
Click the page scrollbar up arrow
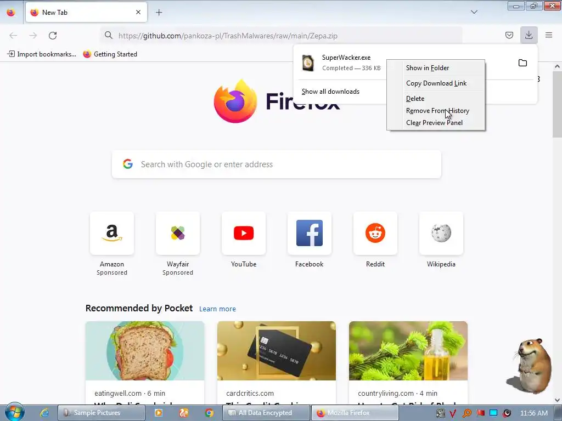[557, 66]
